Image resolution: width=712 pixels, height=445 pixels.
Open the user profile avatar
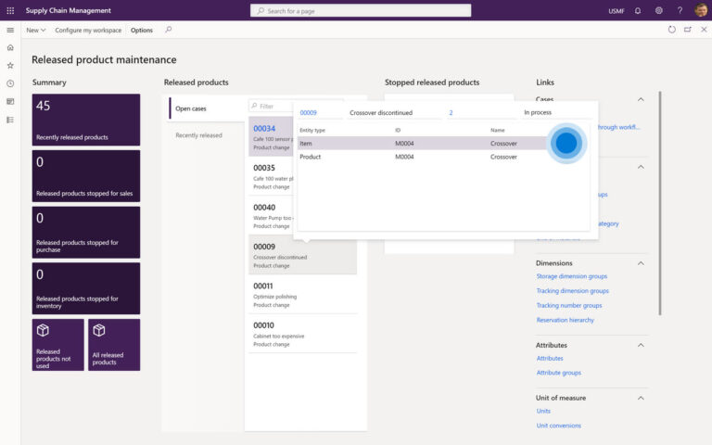[701, 10]
